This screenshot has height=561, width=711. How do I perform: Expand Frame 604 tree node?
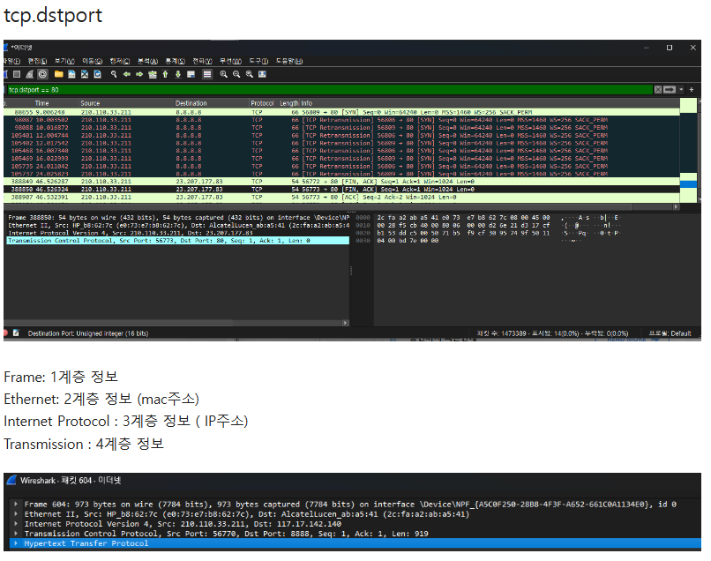tap(16, 504)
